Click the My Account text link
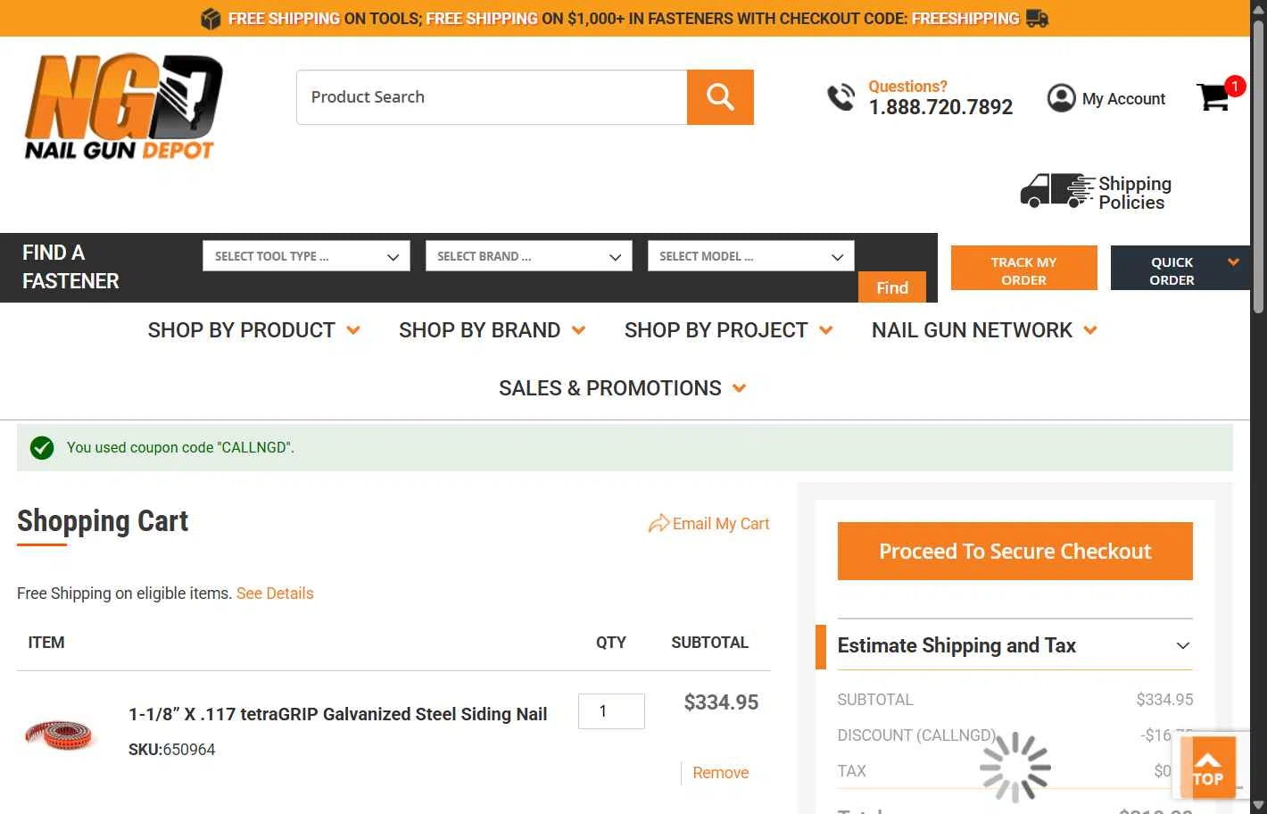The image size is (1267, 814). tap(1123, 99)
